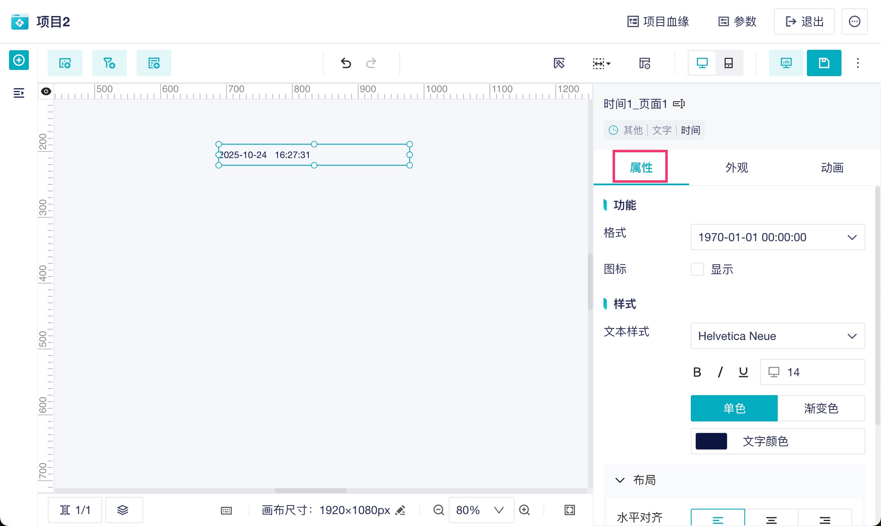Image resolution: width=881 pixels, height=526 pixels.
Task: Click fit-to-screen icon in bottom bar
Action: pos(569,510)
